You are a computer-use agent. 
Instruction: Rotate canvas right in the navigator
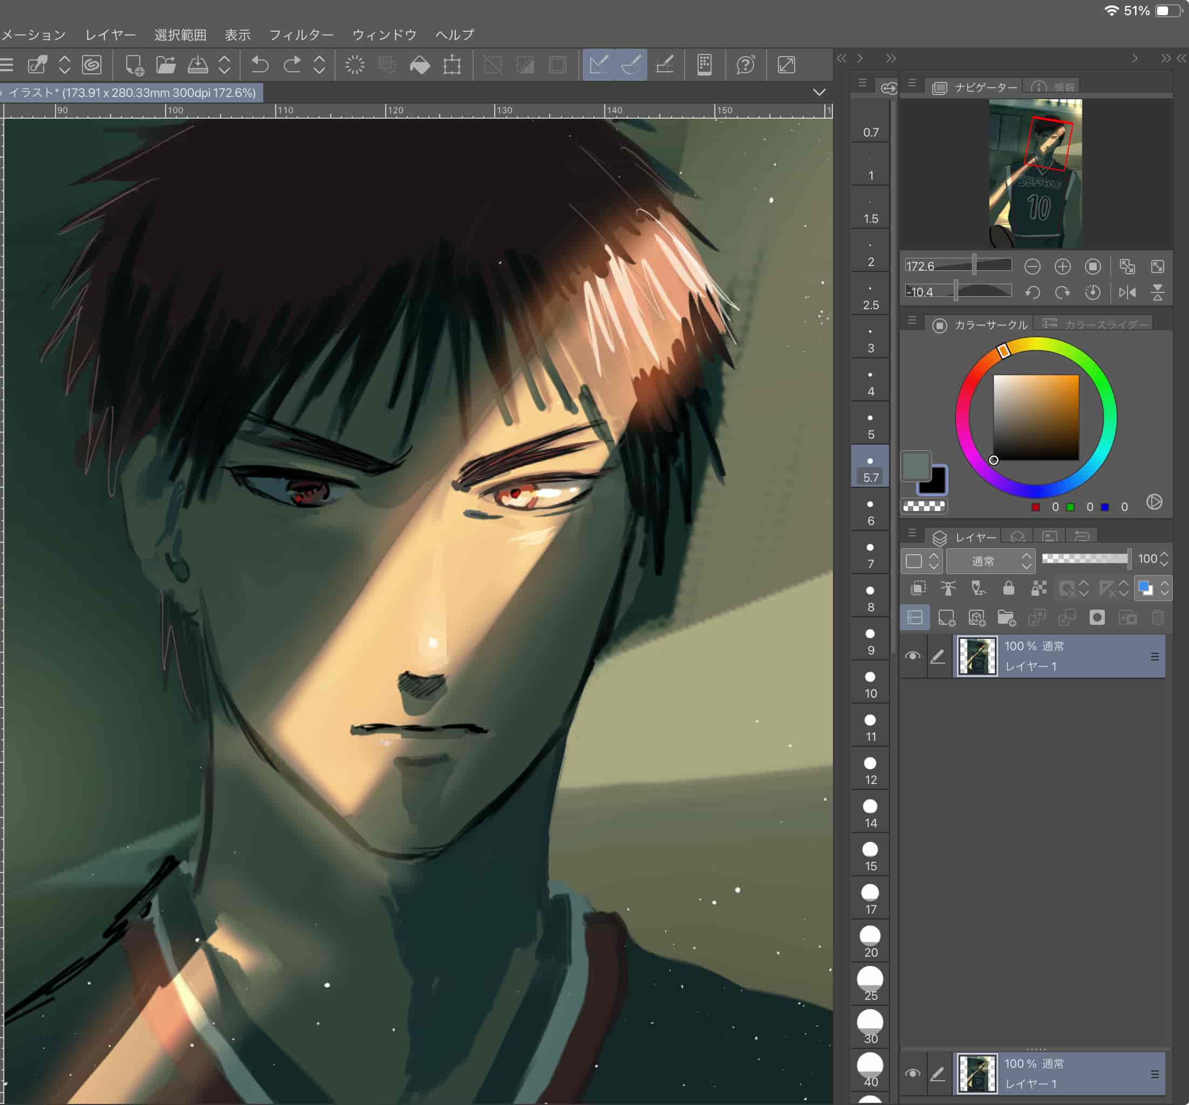pyautogui.click(x=1062, y=292)
